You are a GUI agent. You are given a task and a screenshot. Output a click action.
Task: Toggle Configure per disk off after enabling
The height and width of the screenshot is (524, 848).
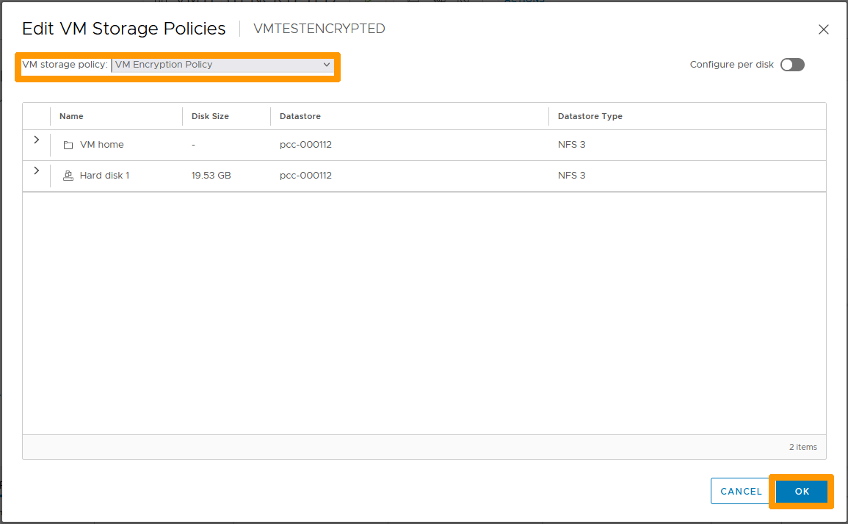coord(792,65)
